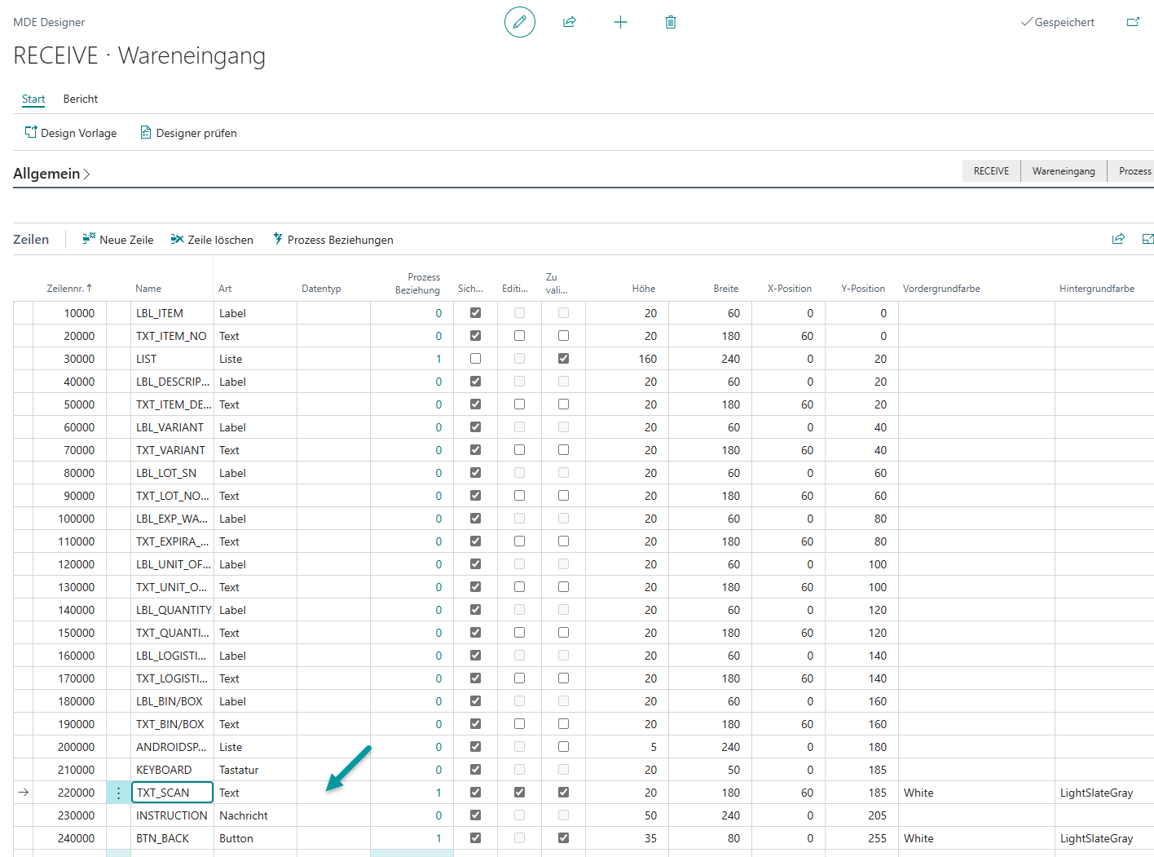Toggle Zu validieren checkbox for LIST row
This screenshot has height=857, width=1154.
[564, 359]
